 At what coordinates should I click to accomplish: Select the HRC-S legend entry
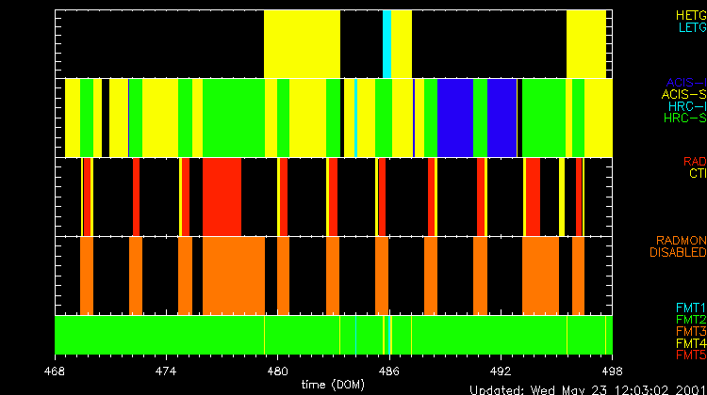tap(684, 118)
